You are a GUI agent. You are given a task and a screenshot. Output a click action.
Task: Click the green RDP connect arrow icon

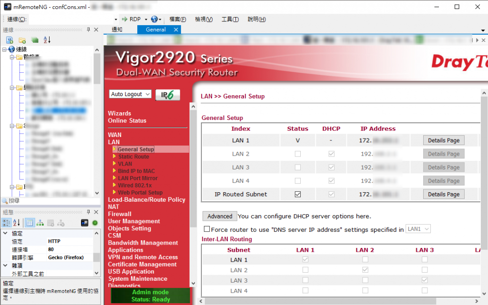[x=124, y=19]
